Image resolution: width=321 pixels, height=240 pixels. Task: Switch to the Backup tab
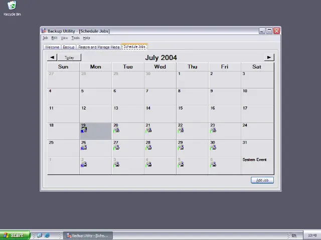click(69, 47)
